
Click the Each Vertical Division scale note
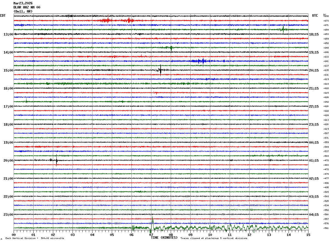(35, 238)
